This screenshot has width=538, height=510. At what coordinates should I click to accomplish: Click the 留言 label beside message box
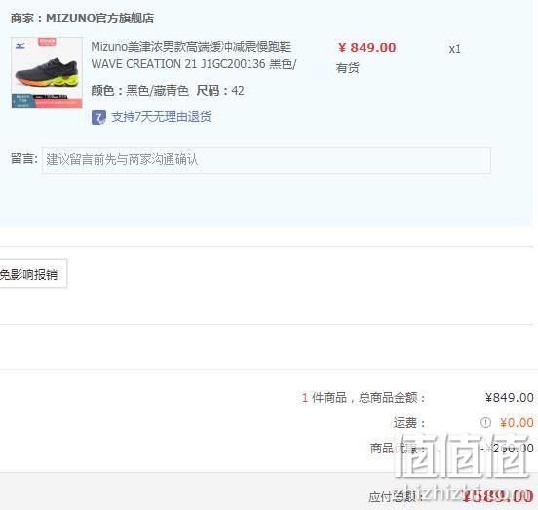coord(24,159)
